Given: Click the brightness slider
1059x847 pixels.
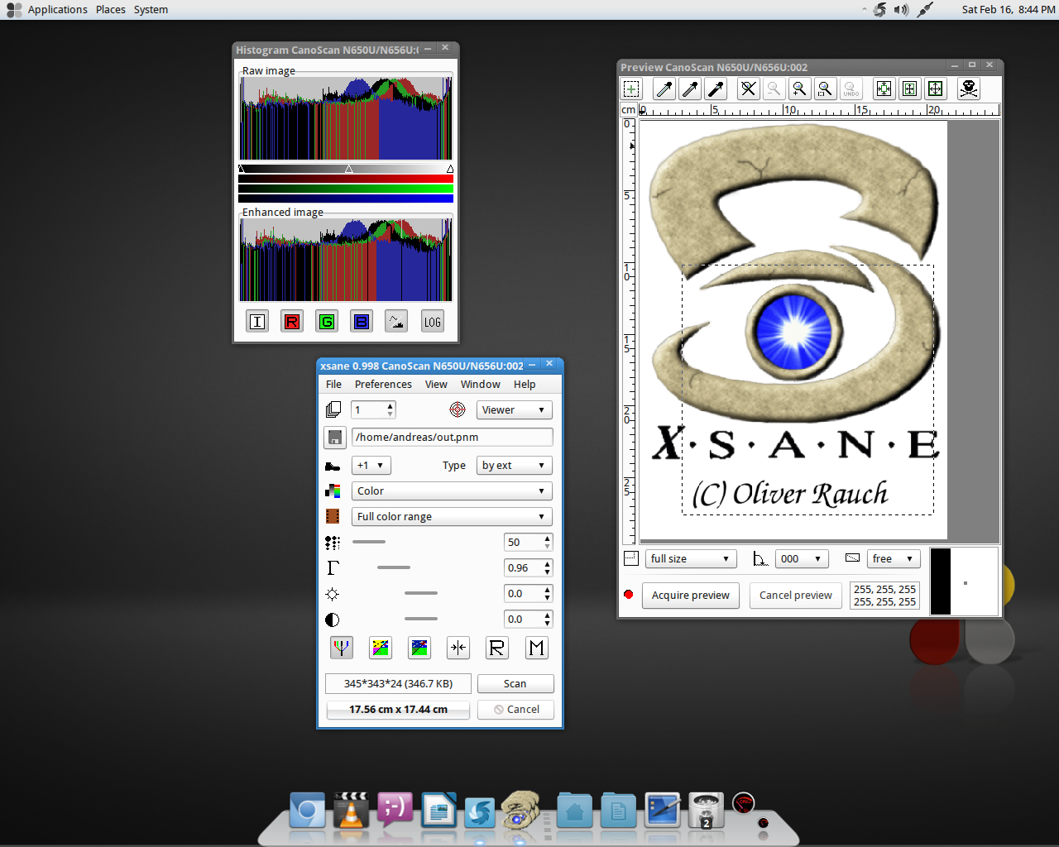Looking at the screenshot, I should point(423,593).
